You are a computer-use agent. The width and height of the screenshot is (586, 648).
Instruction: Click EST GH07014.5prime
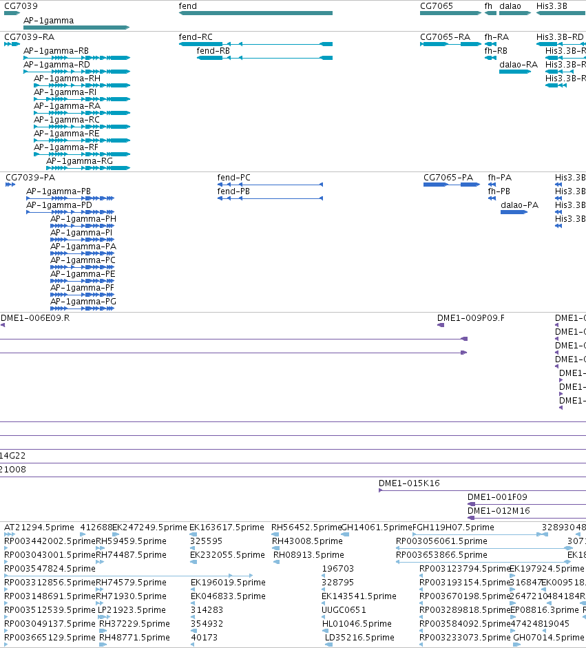[517, 645]
